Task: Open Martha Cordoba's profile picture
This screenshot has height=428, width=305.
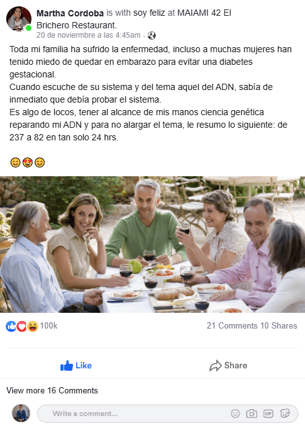Action: pos(18,18)
